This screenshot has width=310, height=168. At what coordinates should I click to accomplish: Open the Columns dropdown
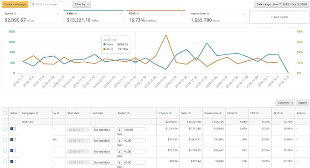pyautogui.click(x=285, y=103)
